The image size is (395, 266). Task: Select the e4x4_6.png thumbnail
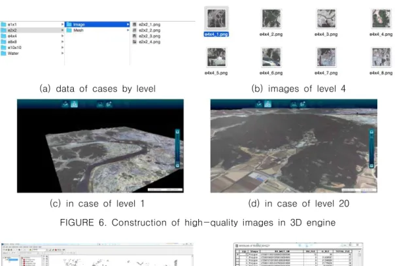point(271,57)
